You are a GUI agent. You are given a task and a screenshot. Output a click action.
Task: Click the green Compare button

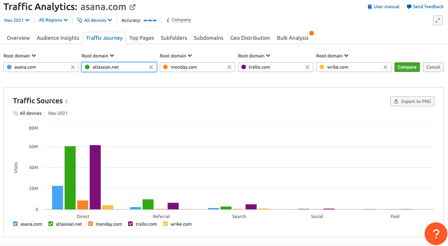point(407,67)
